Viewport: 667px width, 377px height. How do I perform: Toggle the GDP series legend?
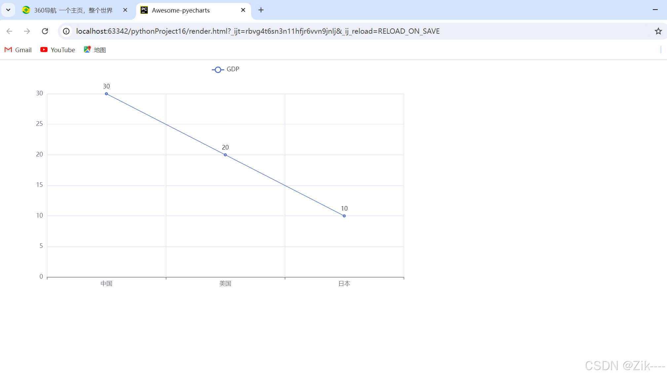225,69
